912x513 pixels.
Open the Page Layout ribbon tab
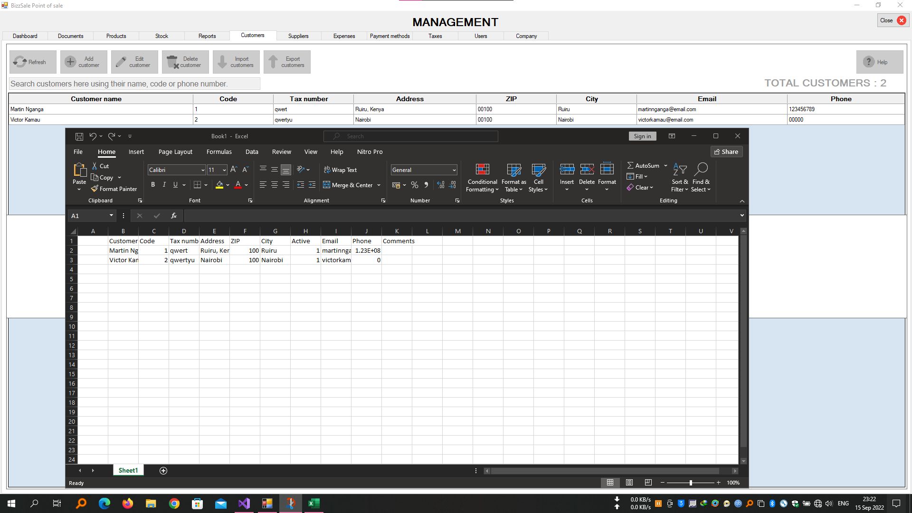click(x=175, y=152)
